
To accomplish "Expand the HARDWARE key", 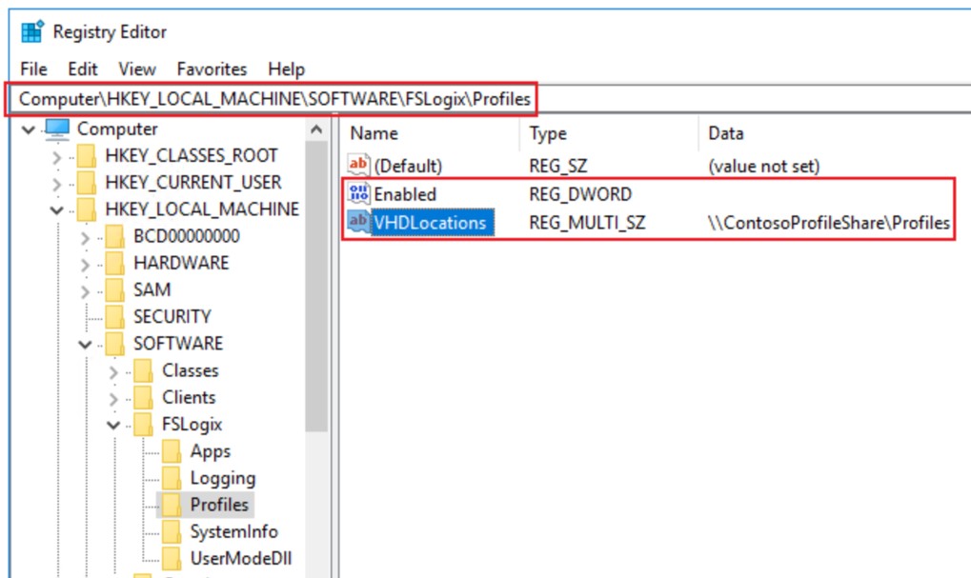I will [x=86, y=264].
